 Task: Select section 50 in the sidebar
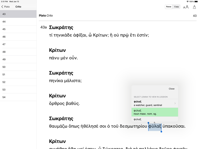tap(18, 67)
